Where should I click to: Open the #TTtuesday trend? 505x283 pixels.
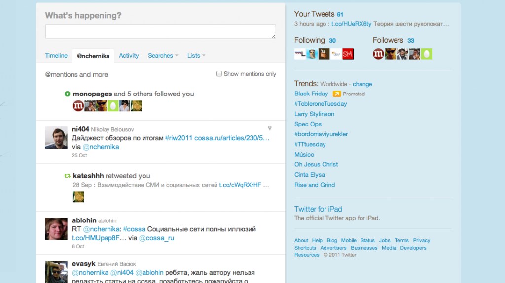click(x=310, y=144)
